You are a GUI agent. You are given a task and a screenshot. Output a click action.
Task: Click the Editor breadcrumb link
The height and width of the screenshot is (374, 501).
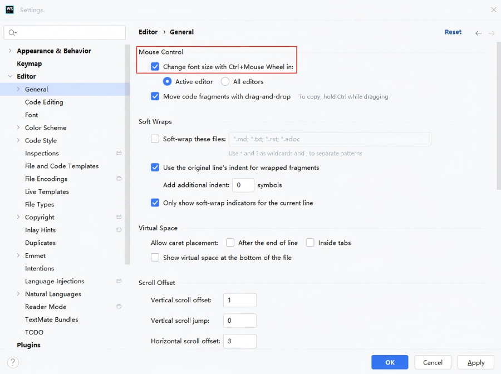coord(148,32)
